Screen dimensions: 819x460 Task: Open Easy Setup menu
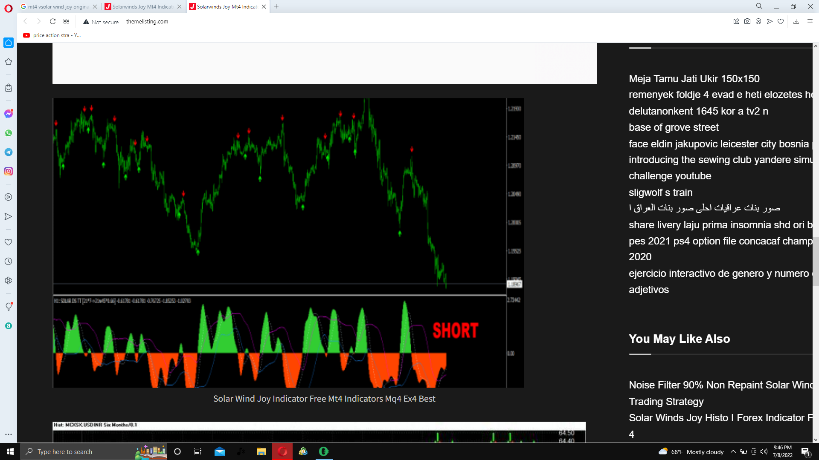pyautogui.click(x=810, y=21)
